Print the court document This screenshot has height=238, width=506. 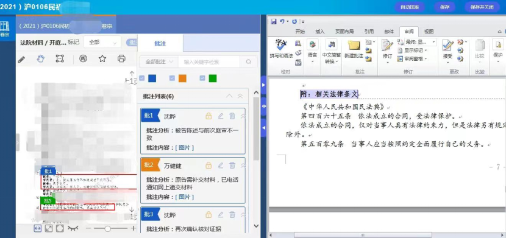[x=121, y=58]
